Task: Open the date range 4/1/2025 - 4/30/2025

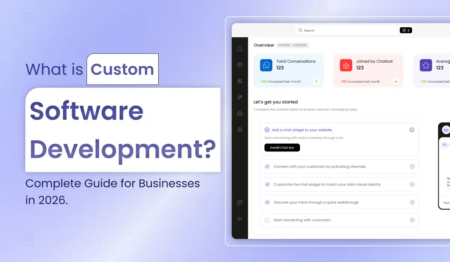Action: [292, 45]
